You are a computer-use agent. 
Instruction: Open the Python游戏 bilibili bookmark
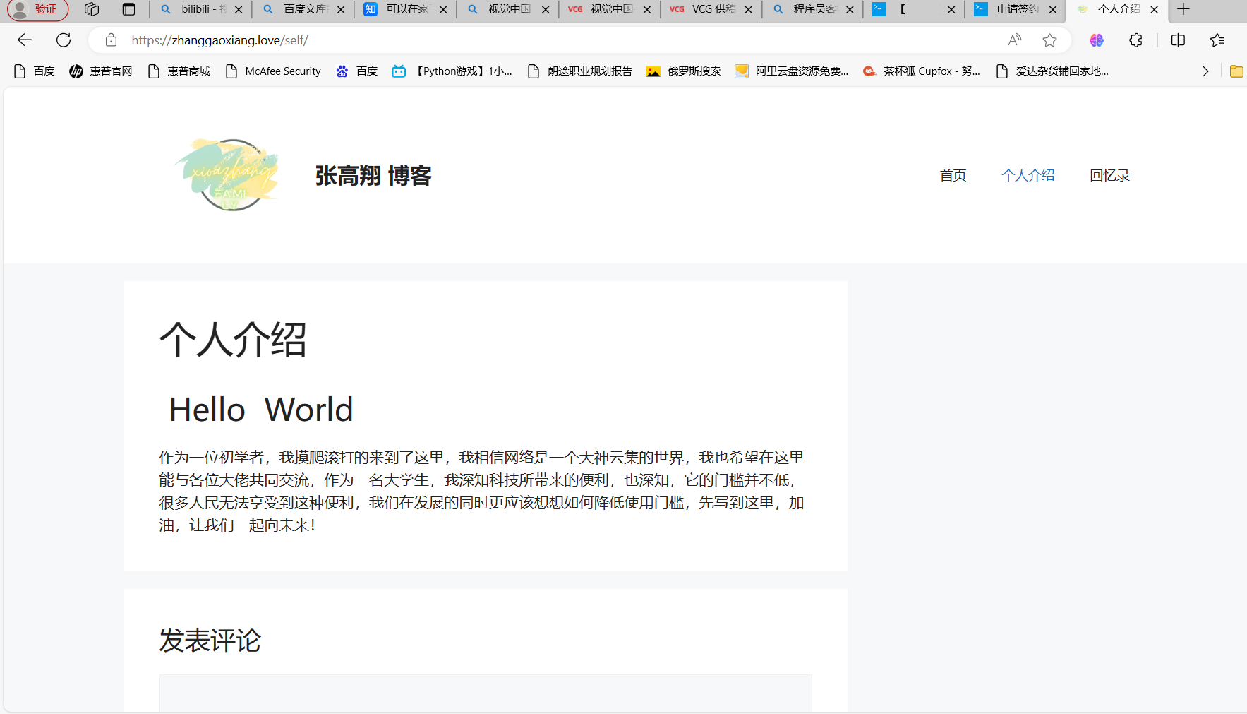(452, 71)
